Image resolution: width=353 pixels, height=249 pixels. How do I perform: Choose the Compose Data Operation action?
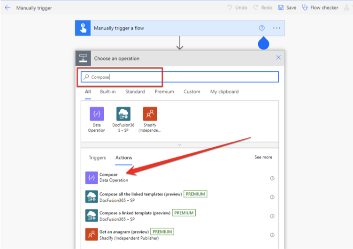tap(180, 178)
